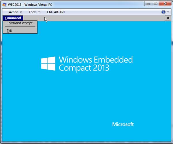The image size is (173, 144).
Task: Open the Tools dropdown menu
Action: pos(34,12)
